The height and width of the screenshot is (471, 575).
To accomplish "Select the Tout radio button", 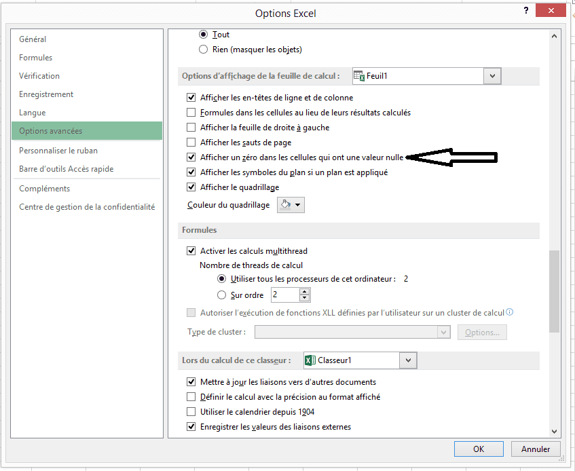I will (x=203, y=35).
